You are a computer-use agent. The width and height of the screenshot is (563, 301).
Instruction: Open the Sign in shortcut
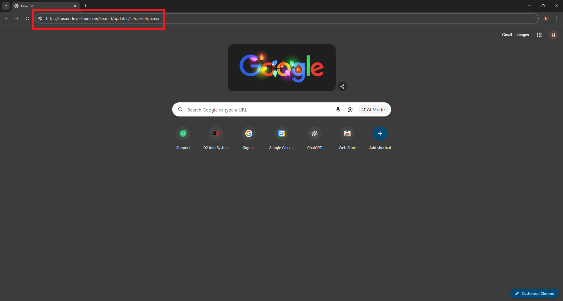click(249, 138)
